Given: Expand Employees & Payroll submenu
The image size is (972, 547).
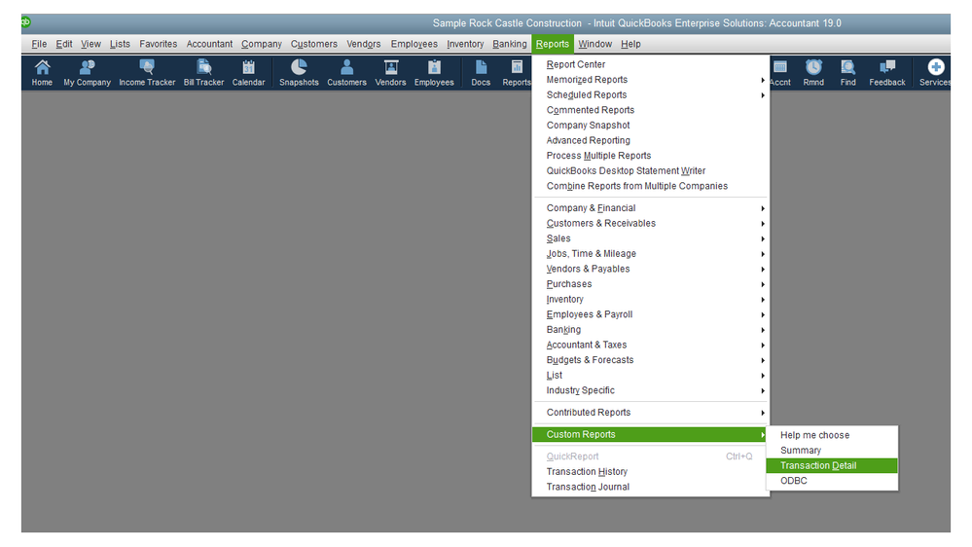Looking at the screenshot, I should tap(651, 314).
